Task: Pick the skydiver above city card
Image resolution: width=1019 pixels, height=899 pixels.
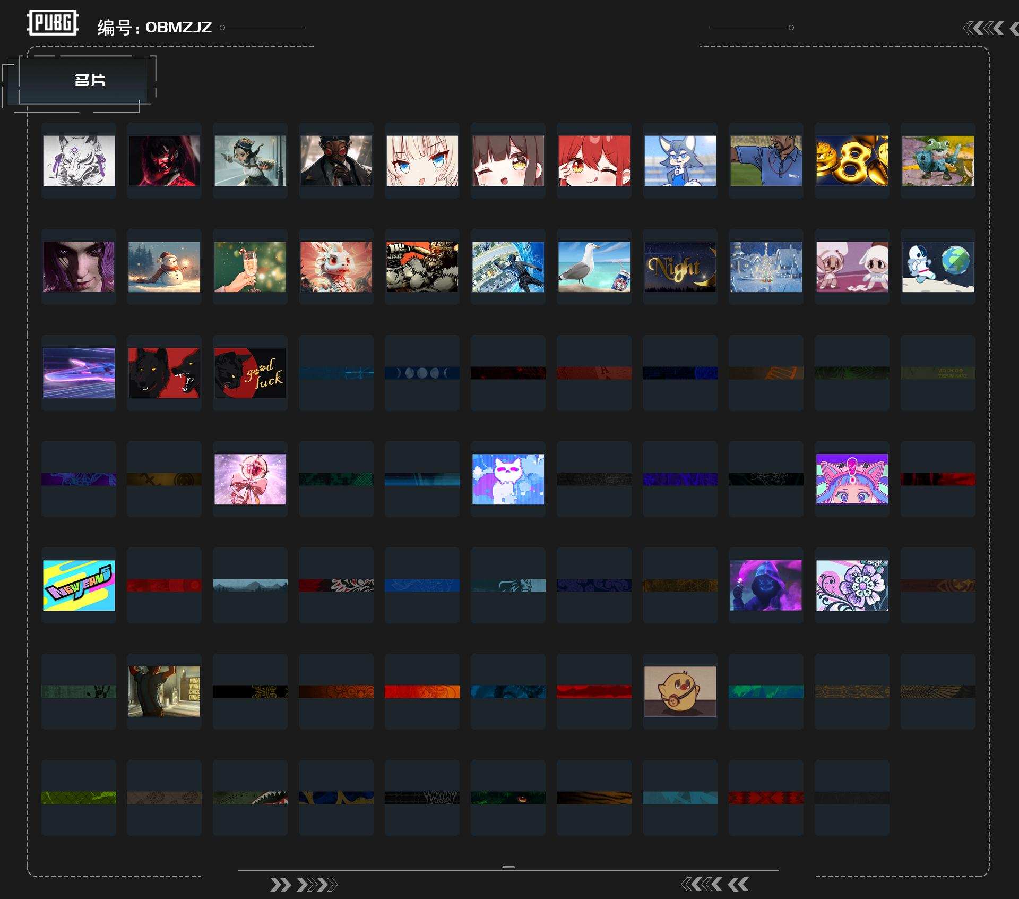Action: 508,267
